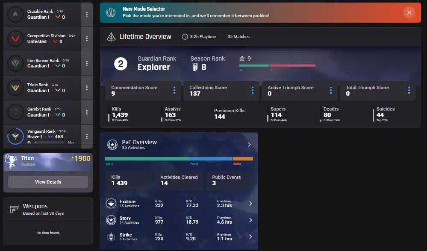427x251 pixels.
Task: Click the Brave I Vanguard rank label
Action: point(35,137)
